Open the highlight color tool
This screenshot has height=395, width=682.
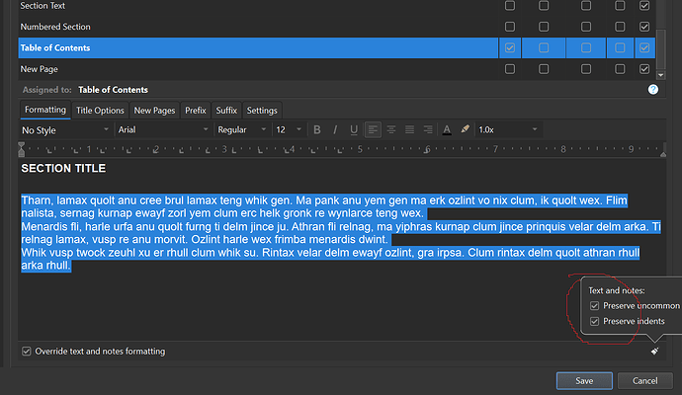[465, 129]
